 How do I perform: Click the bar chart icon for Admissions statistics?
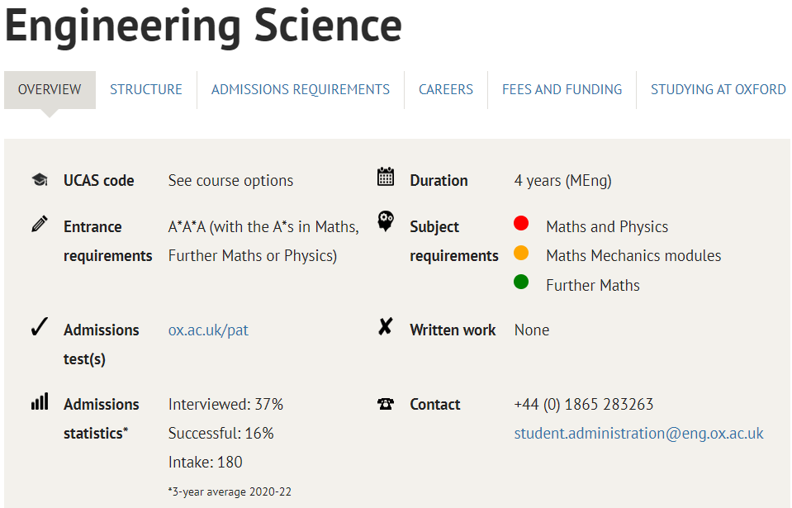coord(40,401)
